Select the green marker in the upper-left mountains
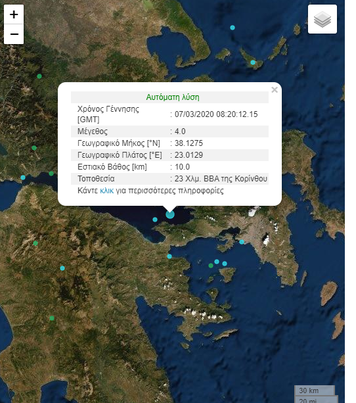Screen dimensions: 356x403 (x=39, y=76)
